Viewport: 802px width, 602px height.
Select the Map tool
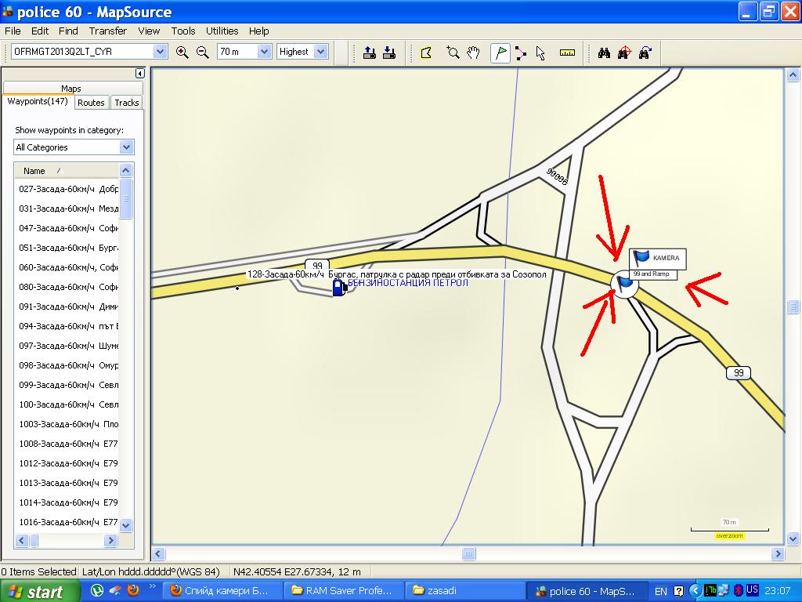tap(426, 53)
